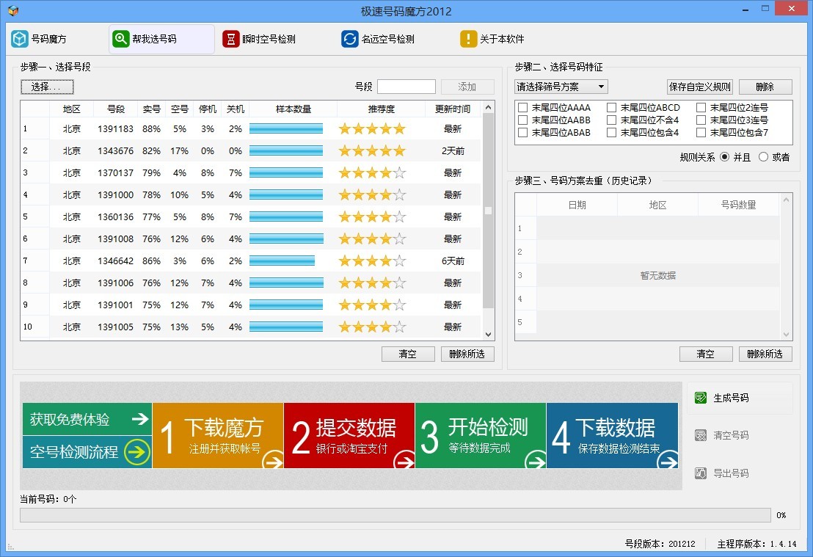
Task: Click 添加 to add a number segment
Action: click(x=467, y=87)
